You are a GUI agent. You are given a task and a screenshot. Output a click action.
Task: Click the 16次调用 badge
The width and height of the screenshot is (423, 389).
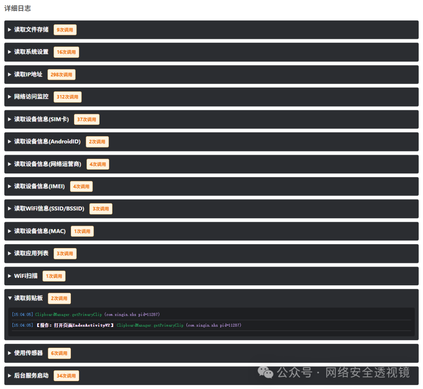(x=66, y=52)
